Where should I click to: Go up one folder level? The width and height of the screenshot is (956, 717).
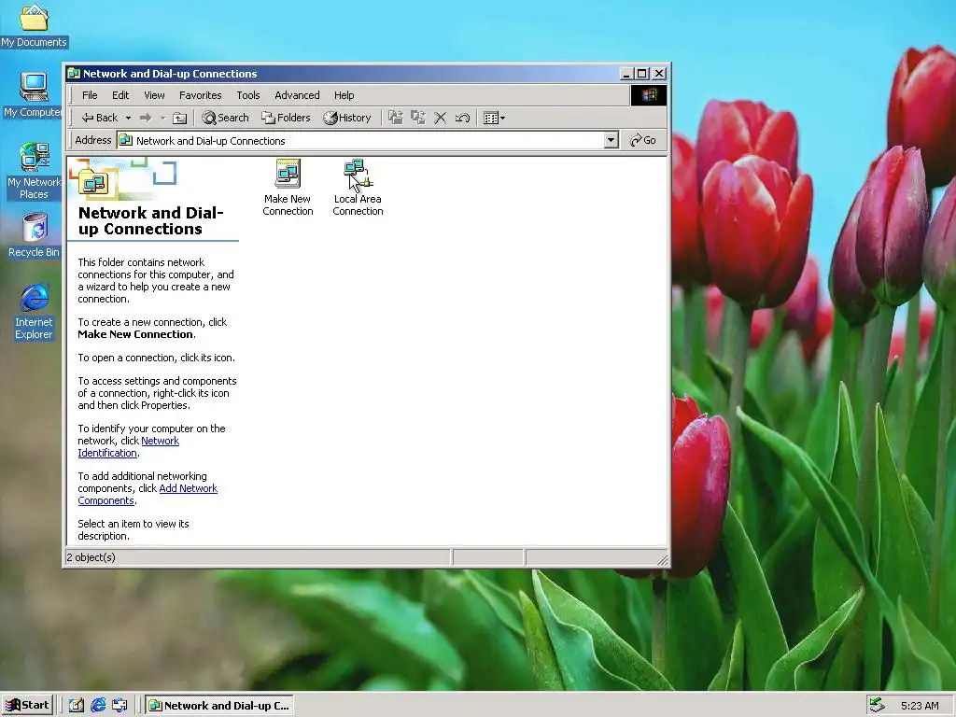(x=179, y=118)
